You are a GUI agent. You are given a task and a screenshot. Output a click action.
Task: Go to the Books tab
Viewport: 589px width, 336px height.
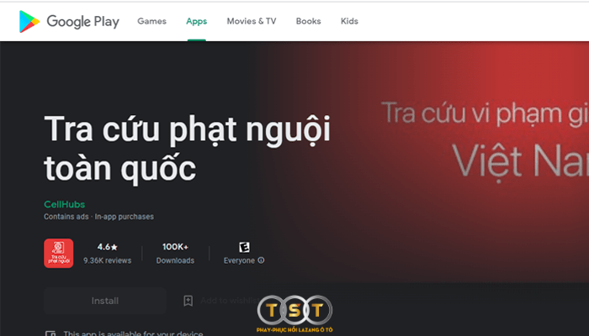pyautogui.click(x=308, y=21)
